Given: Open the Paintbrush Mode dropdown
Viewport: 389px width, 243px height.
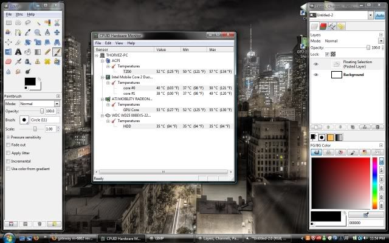Looking at the screenshot, I should pyautogui.click(x=40, y=104).
